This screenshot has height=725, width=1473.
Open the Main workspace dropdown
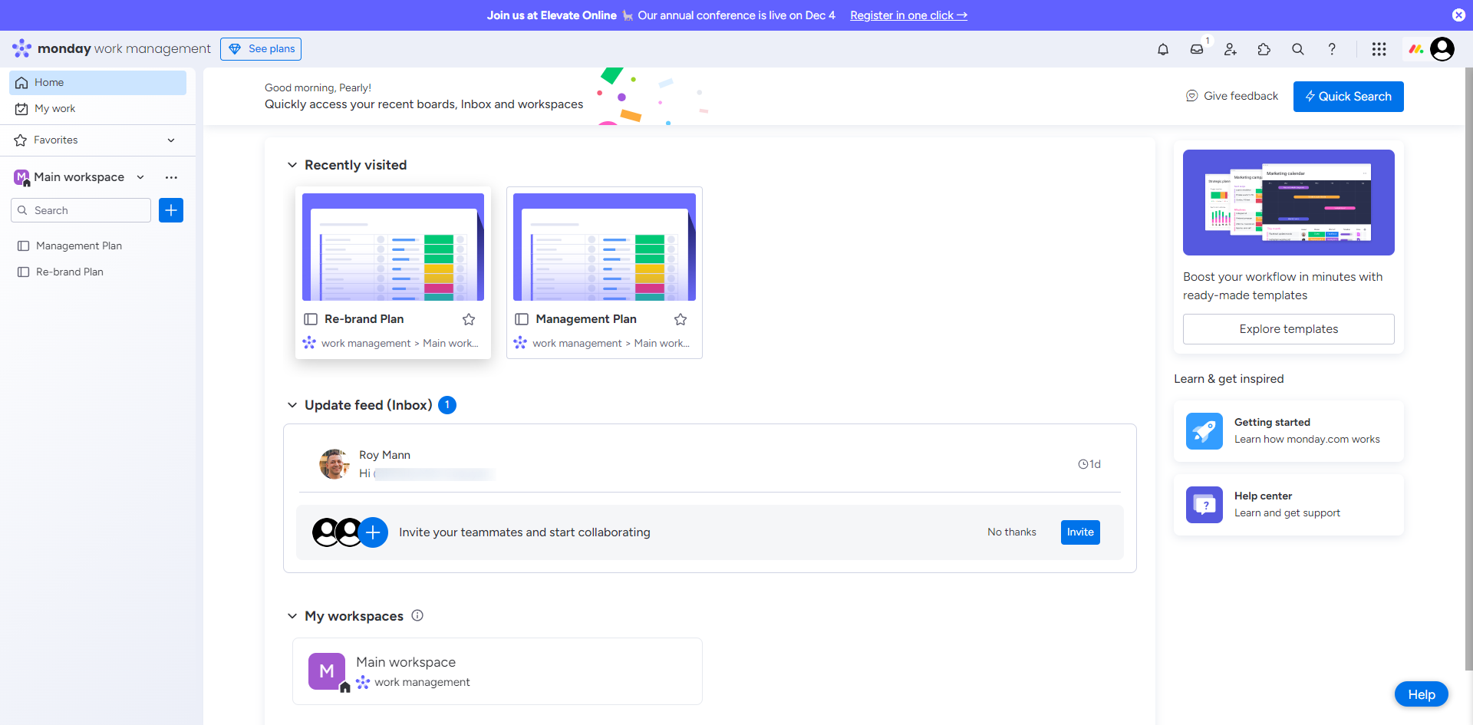pos(140,177)
